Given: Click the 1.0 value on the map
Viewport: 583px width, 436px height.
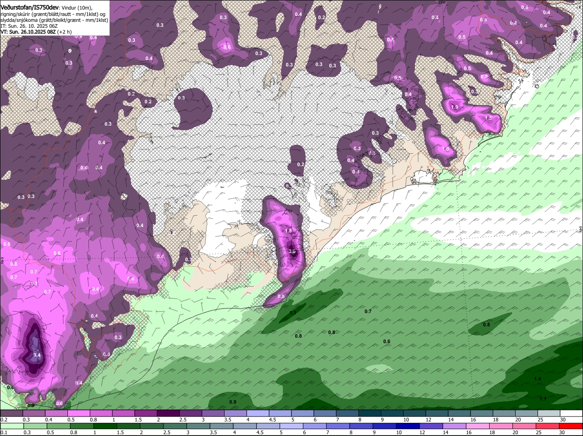Looking at the screenshot, I should point(445,149).
